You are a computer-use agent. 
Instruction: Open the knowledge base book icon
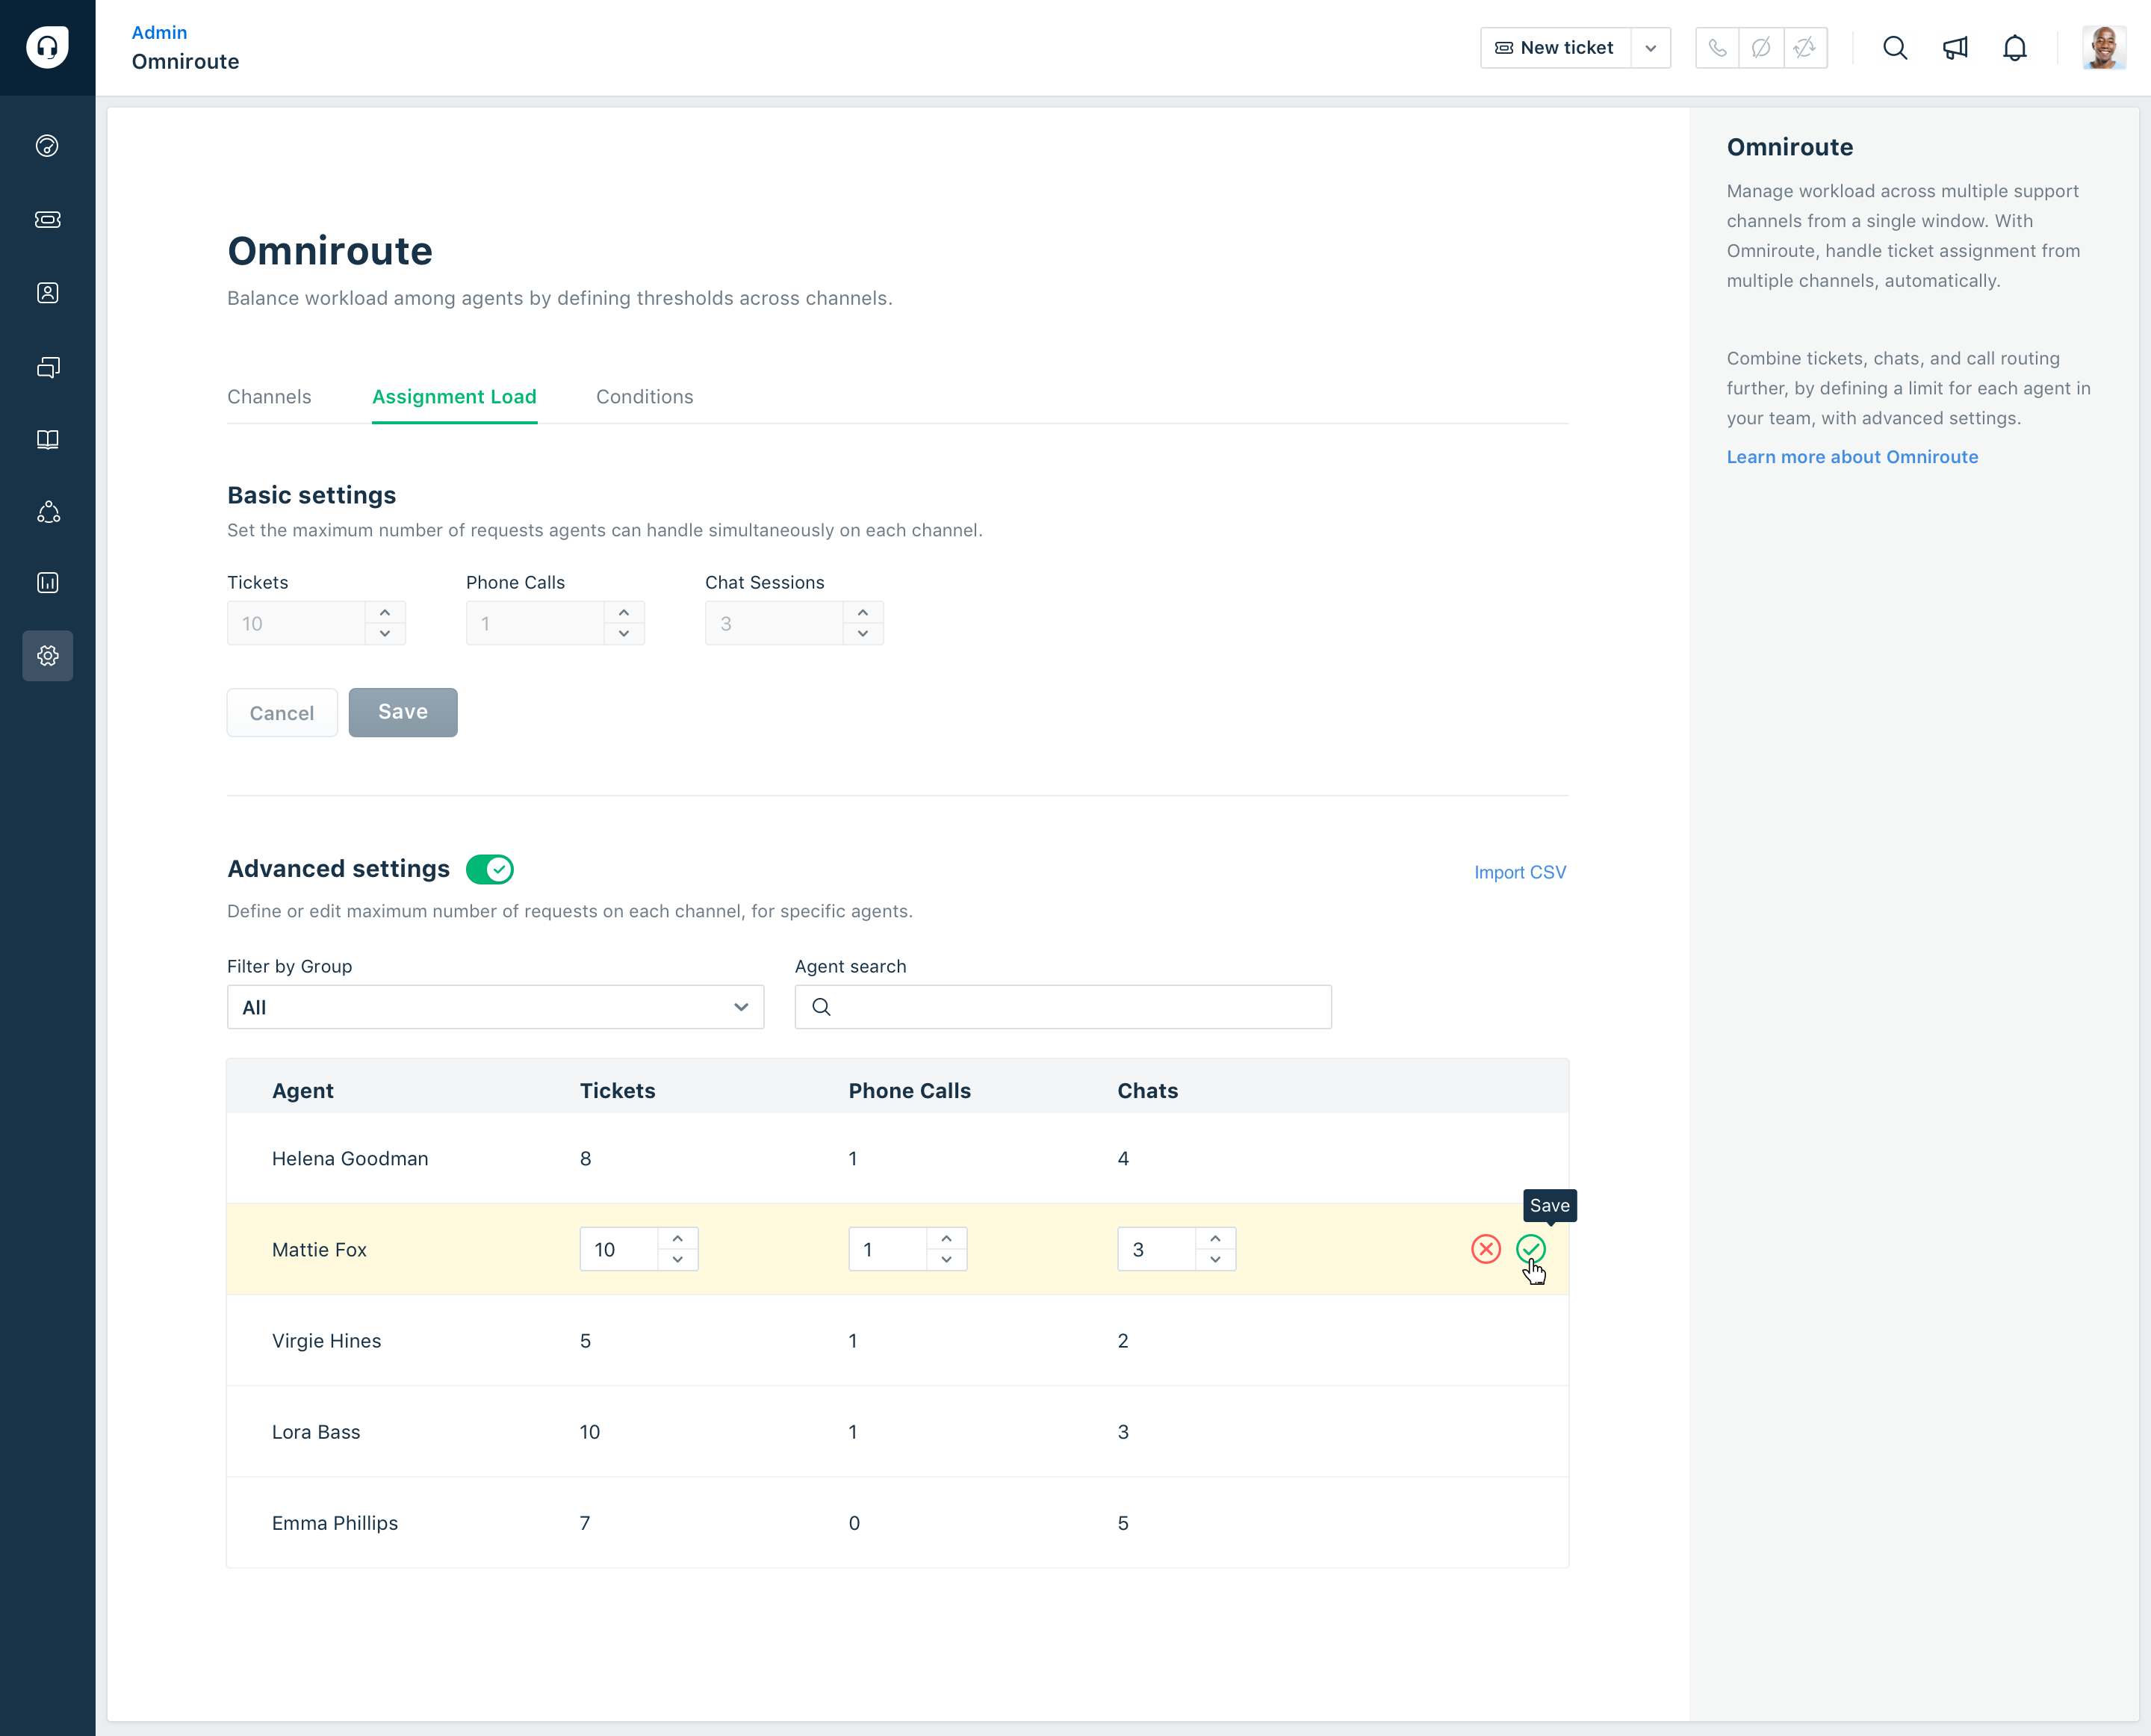[x=47, y=439]
